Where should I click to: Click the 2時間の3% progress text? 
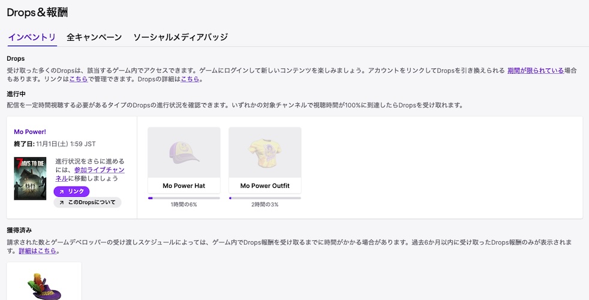click(x=265, y=205)
